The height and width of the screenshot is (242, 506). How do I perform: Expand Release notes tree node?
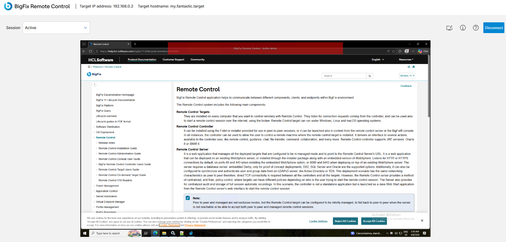pos(97,143)
